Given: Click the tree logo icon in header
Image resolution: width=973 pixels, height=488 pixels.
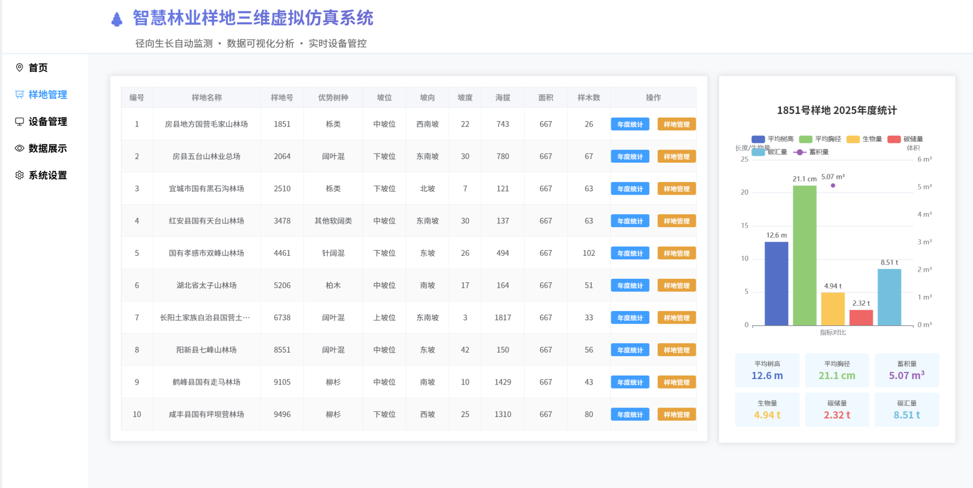Looking at the screenshot, I should [x=117, y=19].
